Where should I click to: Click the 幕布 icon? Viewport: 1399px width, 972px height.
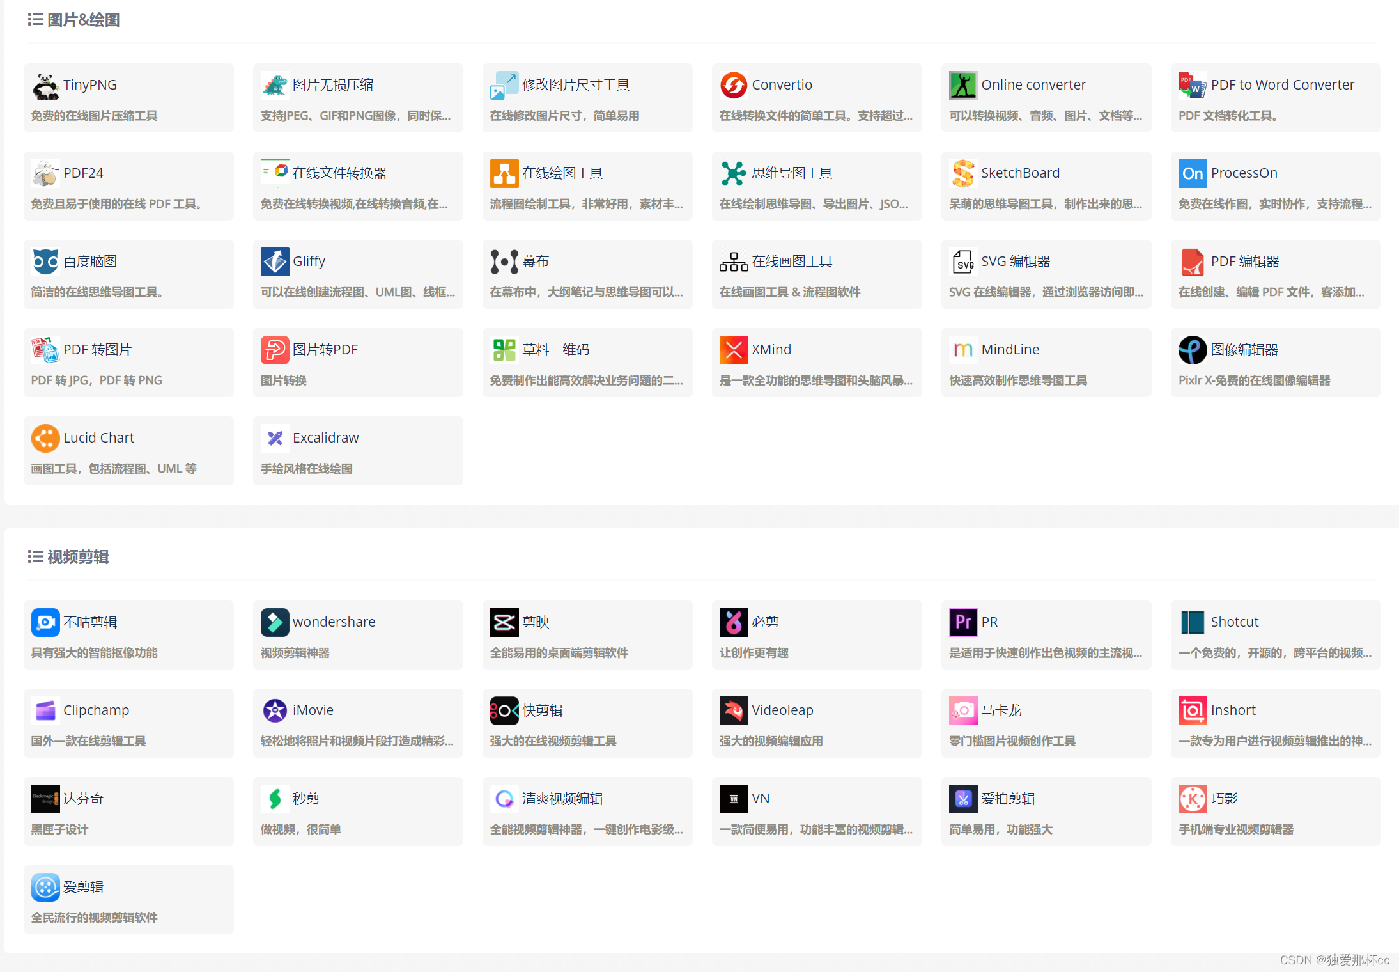coord(504,262)
